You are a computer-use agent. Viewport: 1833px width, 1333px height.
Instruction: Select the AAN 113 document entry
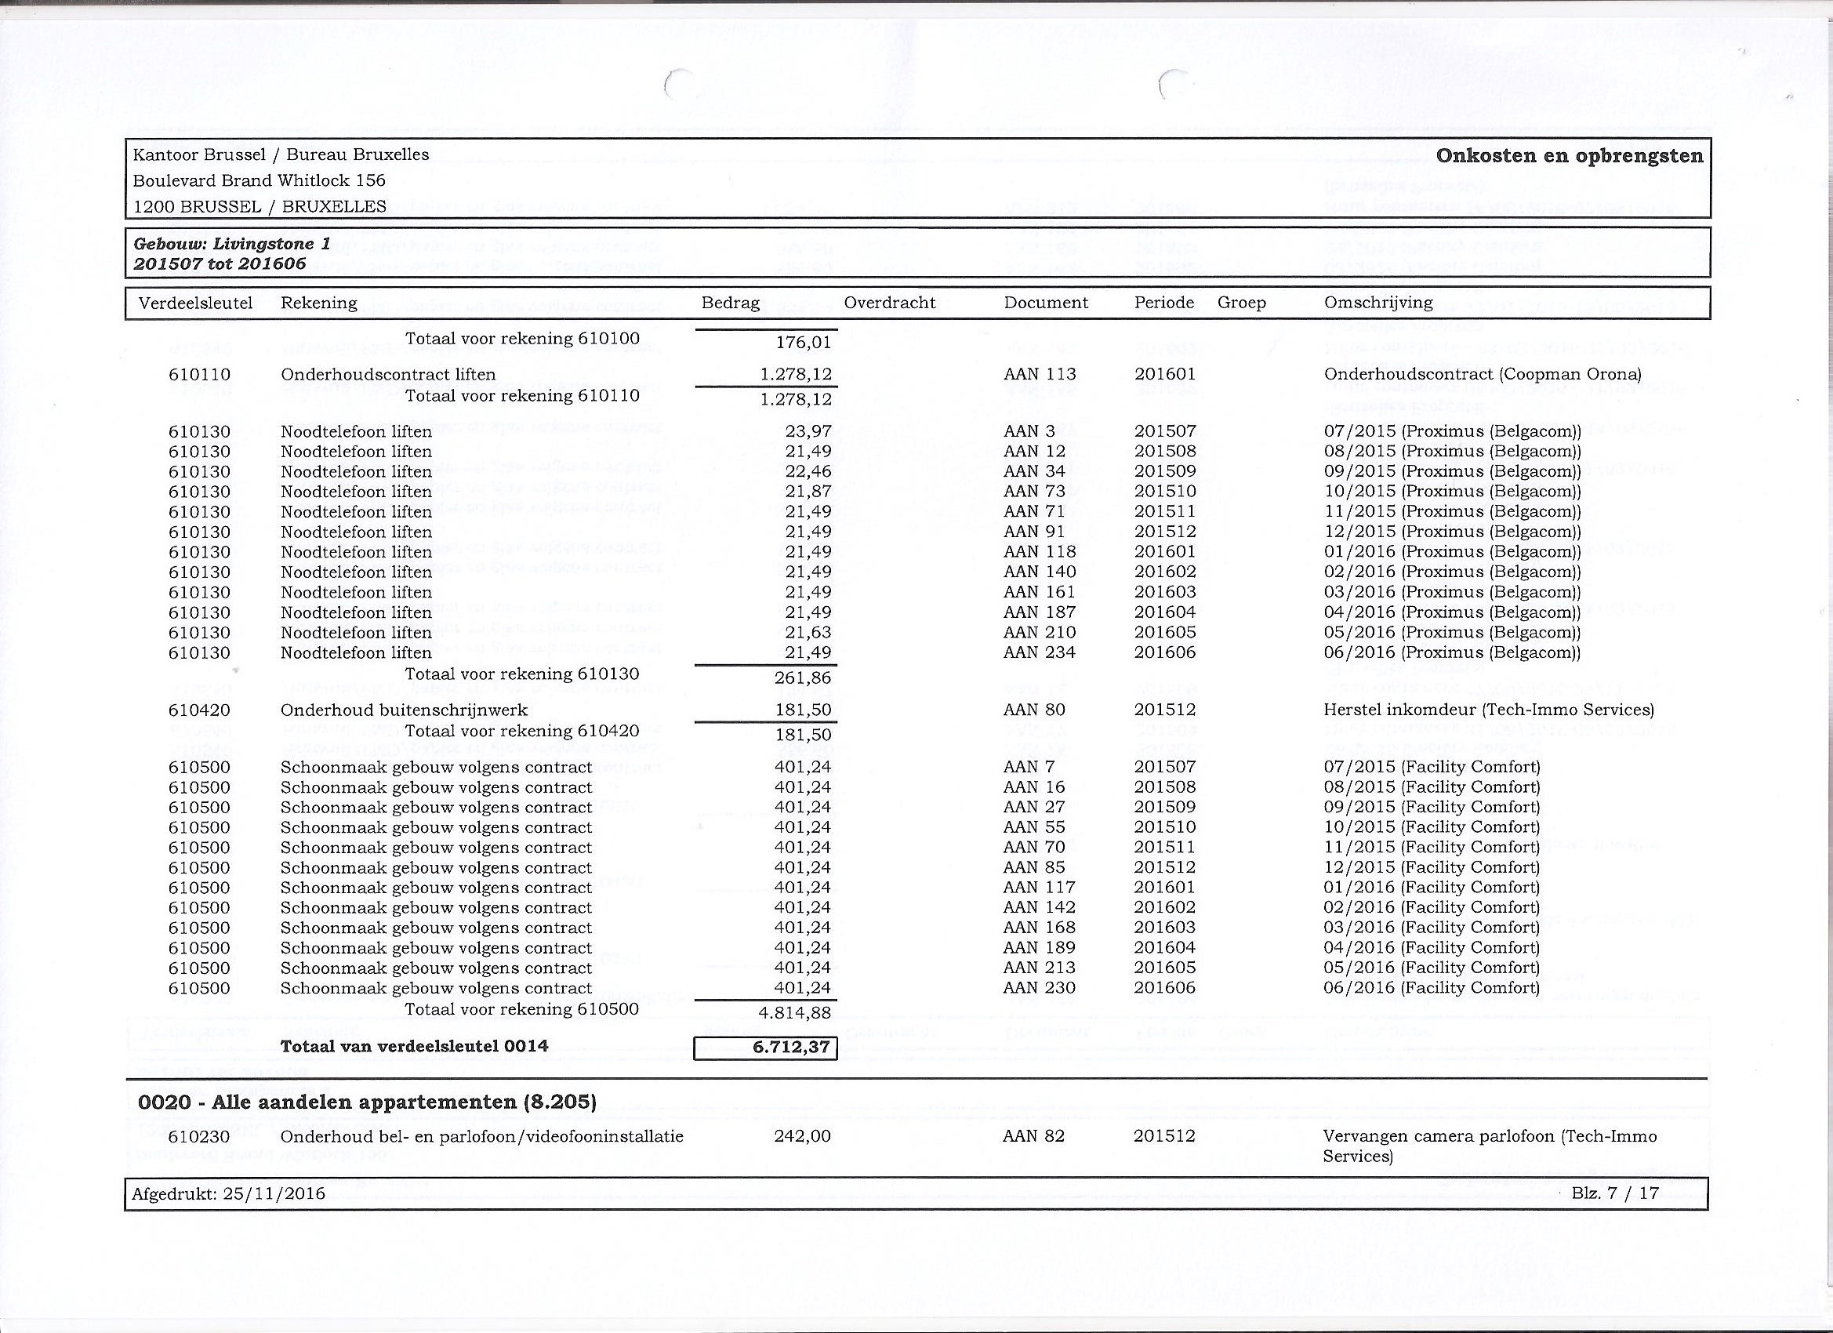pyautogui.click(x=1040, y=374)
